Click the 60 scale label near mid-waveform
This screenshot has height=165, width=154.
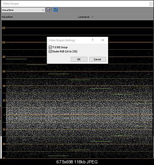[4, 71]
